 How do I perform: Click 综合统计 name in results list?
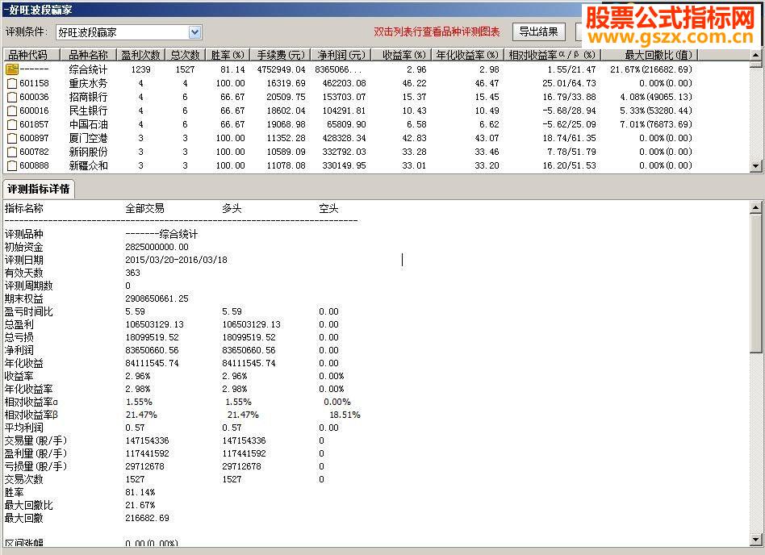[88, 69]
